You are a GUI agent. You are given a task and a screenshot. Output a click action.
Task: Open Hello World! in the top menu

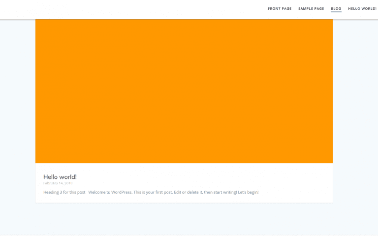click(362, 8)
